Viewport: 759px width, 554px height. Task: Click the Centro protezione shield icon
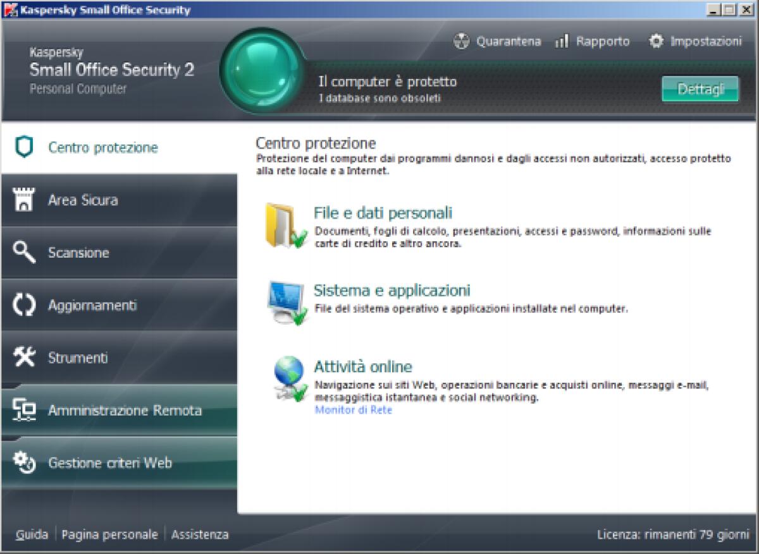(23, 147)
